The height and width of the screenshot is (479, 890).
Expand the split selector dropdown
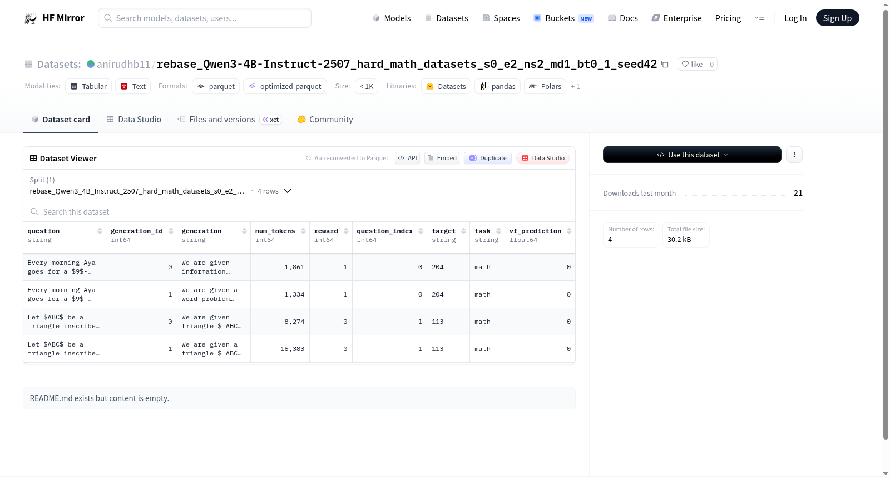(x=161, y=185)
